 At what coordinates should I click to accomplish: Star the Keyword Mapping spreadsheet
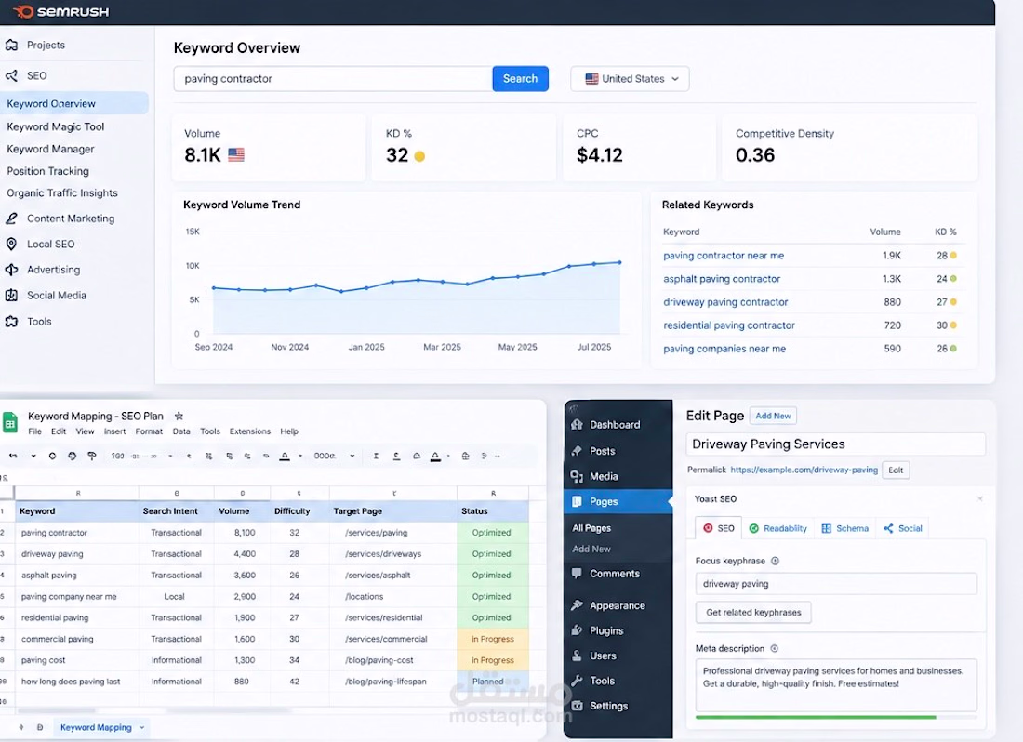point(179,416)
